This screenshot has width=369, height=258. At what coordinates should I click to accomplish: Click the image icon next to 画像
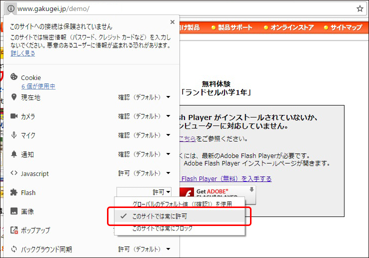(x=14, y=211)
